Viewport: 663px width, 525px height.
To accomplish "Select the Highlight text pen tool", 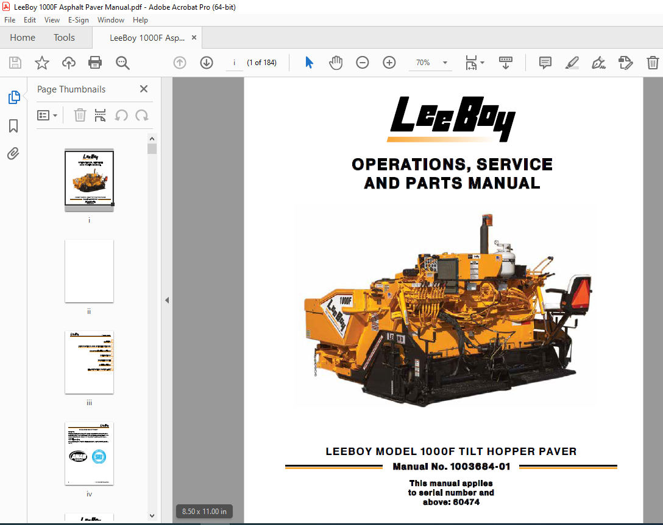I will click(x=572, y=63).
